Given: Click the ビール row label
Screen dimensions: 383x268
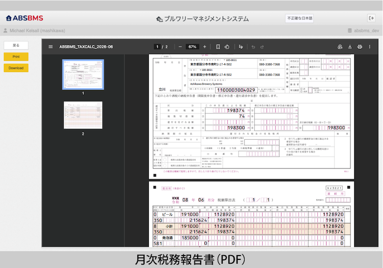Looking at the screenshot, I should [168, 214].
